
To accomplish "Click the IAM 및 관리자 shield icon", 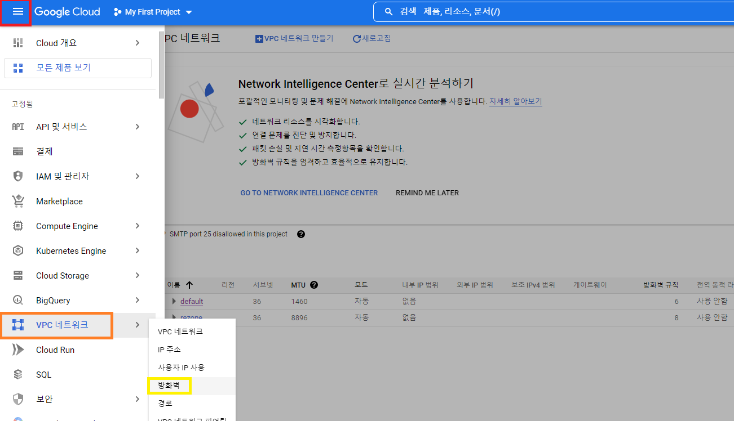I will tap(18, 176).
